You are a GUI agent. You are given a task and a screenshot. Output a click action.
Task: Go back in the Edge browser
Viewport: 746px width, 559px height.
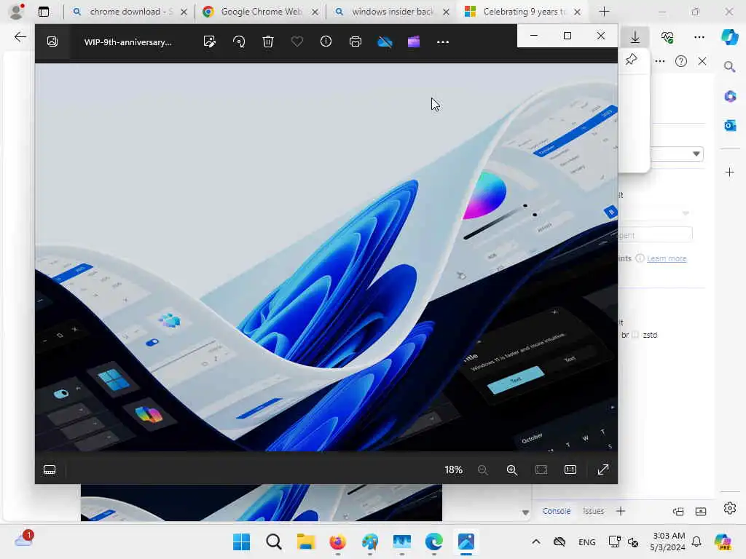(20, 37)
